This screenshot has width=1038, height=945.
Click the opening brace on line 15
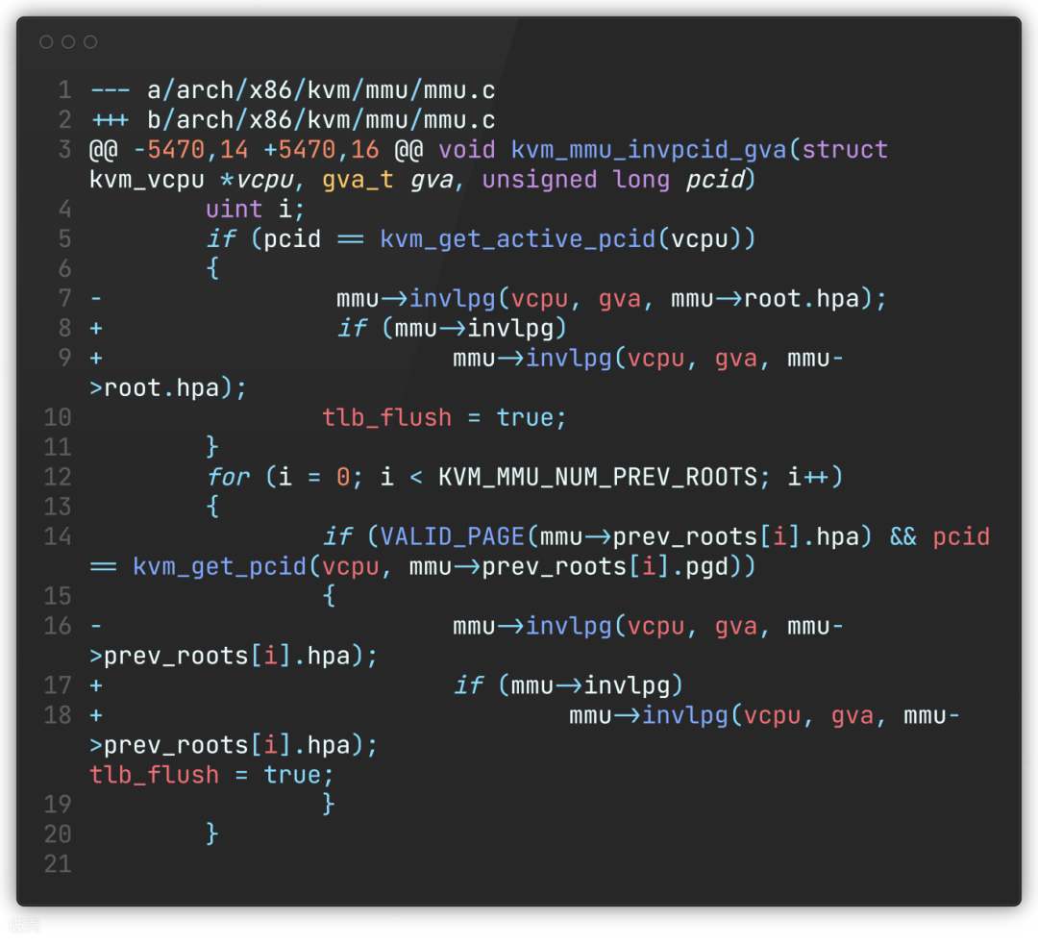(x=329, y=597)
